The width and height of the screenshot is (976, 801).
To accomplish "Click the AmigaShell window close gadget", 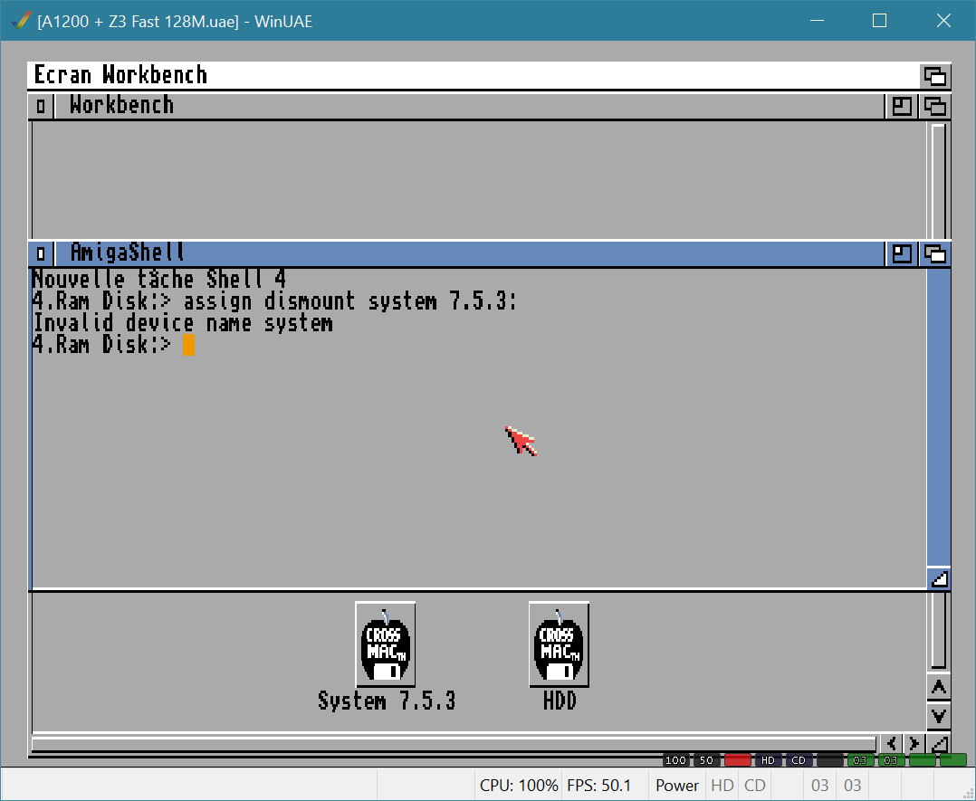I will 41,253.
